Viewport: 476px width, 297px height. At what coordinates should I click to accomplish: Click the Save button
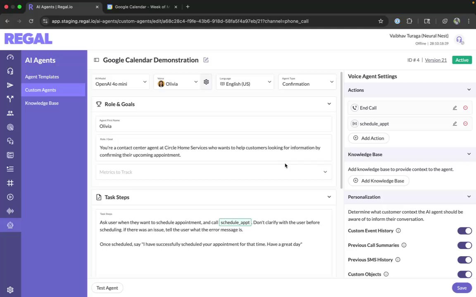point(462,288)
